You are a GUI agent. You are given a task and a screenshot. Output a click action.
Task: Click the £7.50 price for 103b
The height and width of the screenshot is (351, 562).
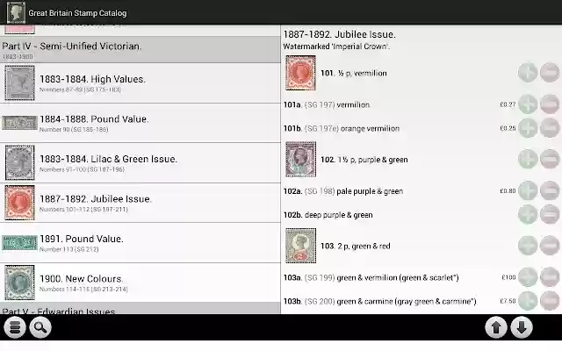(x=508, y=301)
